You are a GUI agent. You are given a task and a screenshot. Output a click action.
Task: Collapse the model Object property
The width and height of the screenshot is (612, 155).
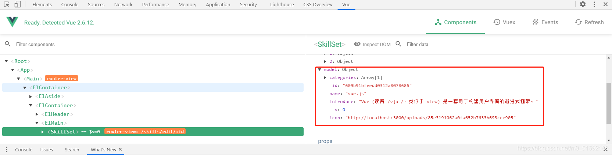[319, 69]
